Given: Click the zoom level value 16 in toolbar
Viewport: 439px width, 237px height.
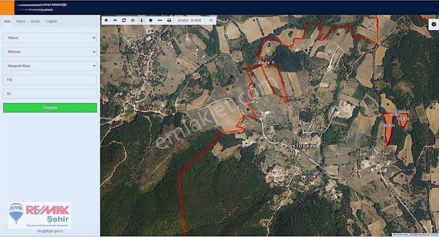Looking at the screenshot, I should 211,20.
